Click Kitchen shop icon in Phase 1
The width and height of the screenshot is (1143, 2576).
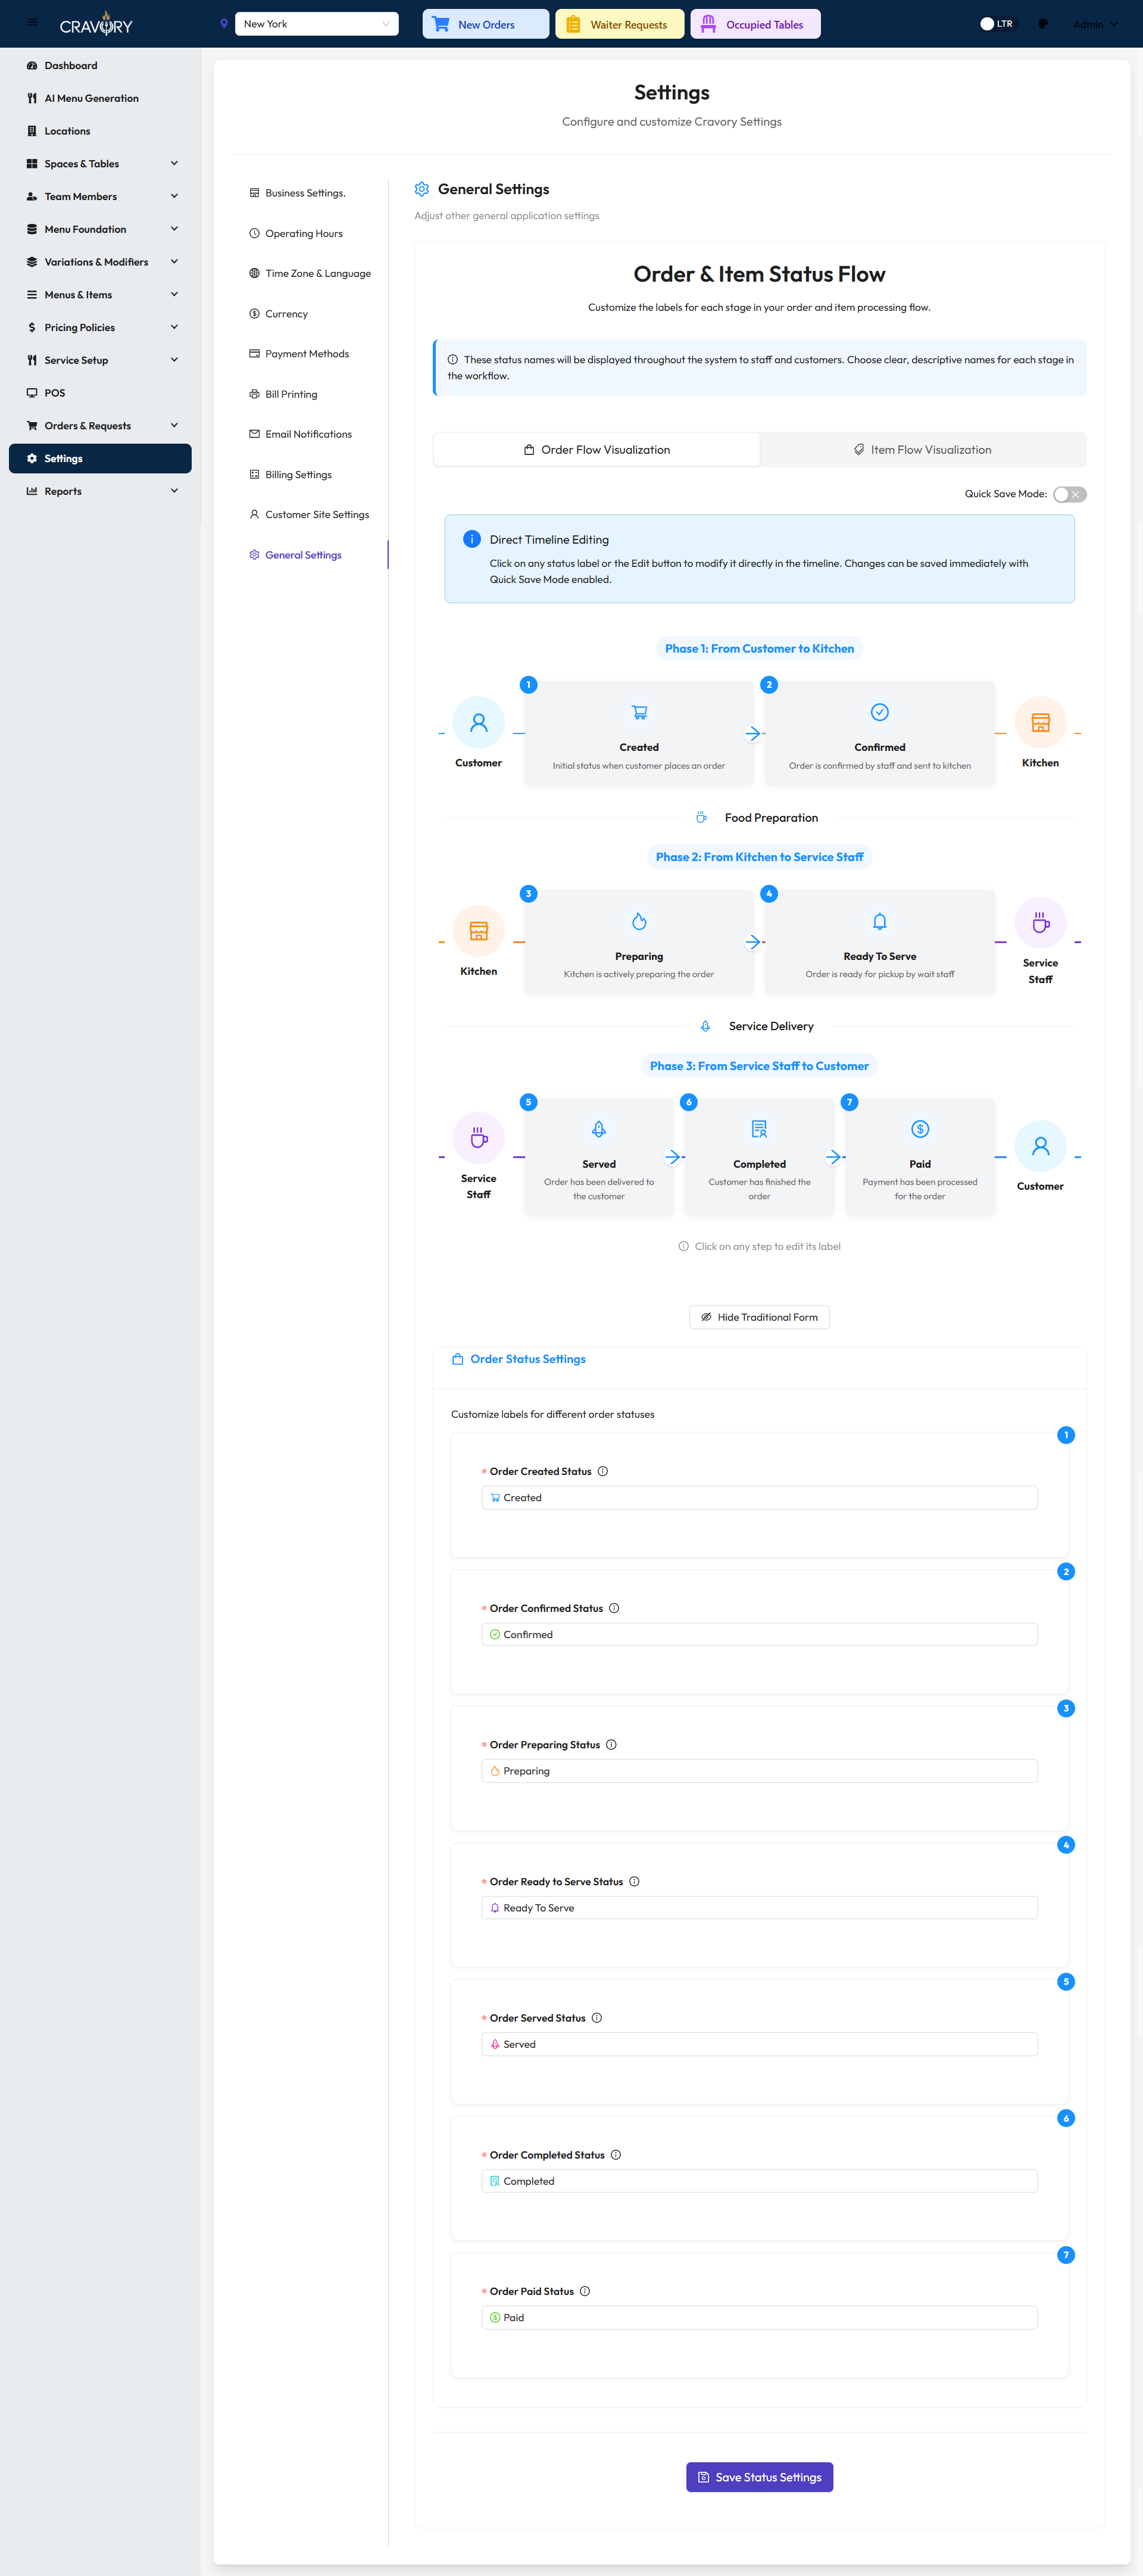coord(1040,722)
